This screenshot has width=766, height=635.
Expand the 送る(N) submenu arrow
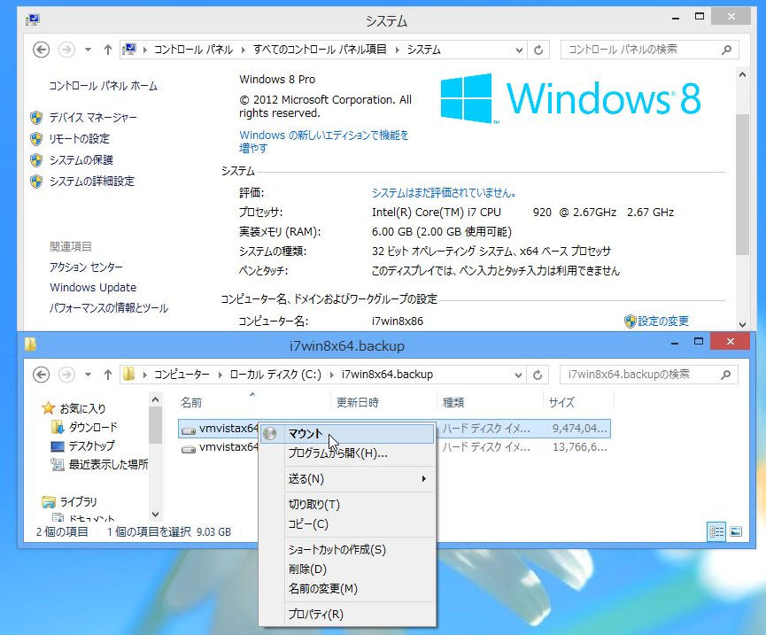coord(423,479)
